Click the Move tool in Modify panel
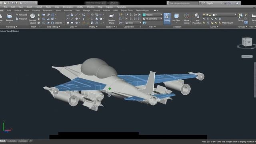Image resolution: width=256 pixels, height=144 pixels. pos(92,15)
